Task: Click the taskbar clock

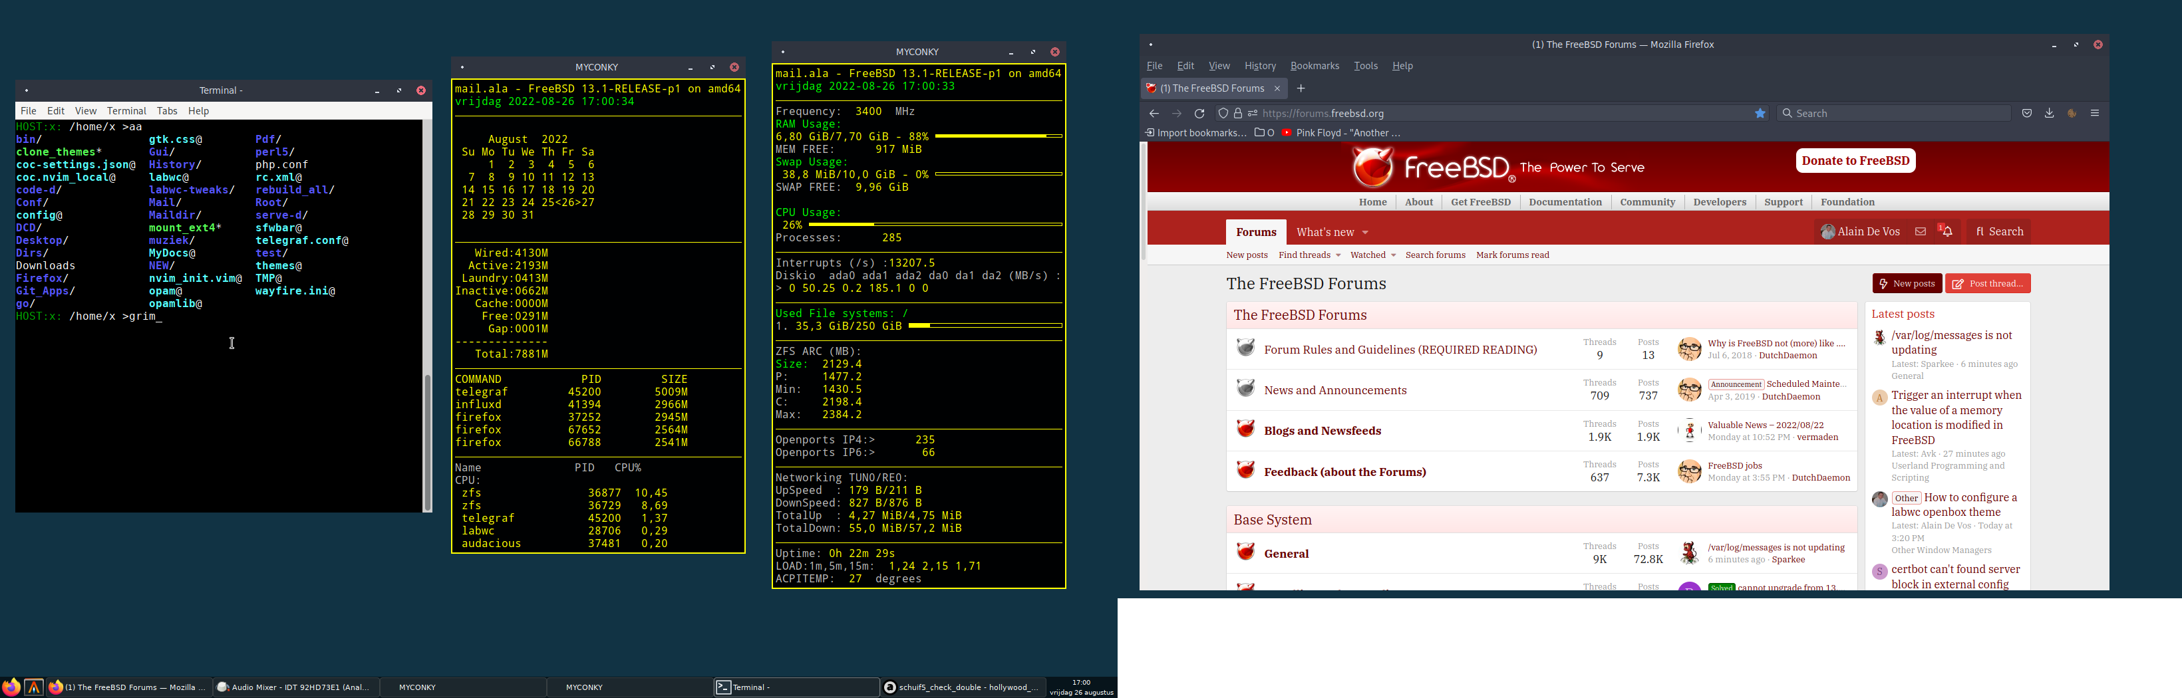Action: tap(1082, 687)
